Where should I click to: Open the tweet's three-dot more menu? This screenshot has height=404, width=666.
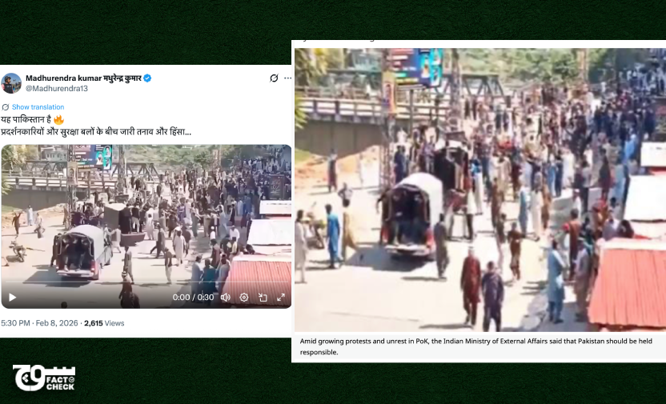[x=288, y=78]
